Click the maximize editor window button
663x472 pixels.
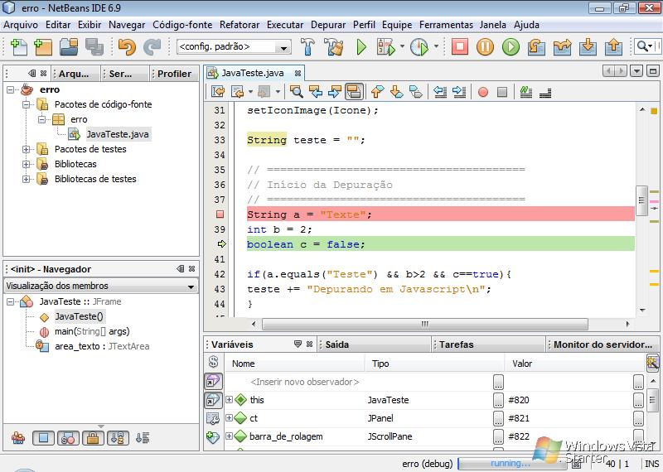tap(653, 71)
